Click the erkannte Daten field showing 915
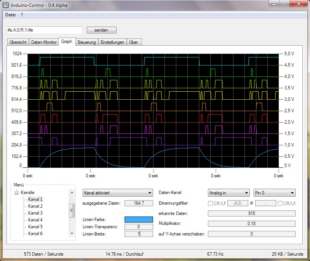 pos(252,213)
